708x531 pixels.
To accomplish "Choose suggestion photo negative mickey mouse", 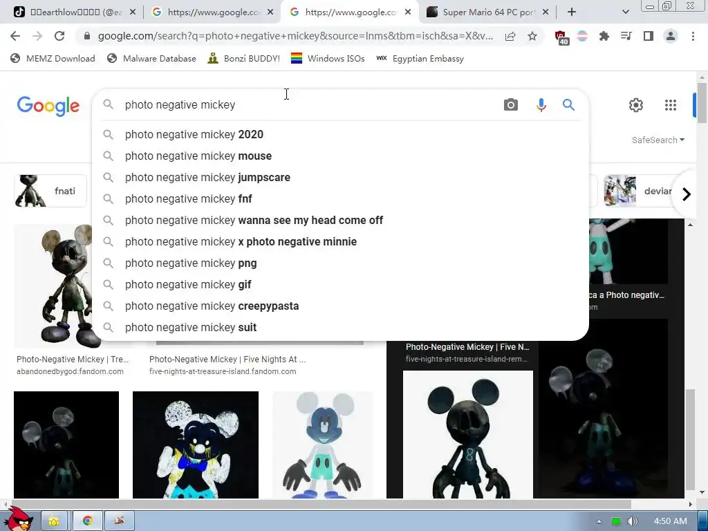I will coord(340,156).
